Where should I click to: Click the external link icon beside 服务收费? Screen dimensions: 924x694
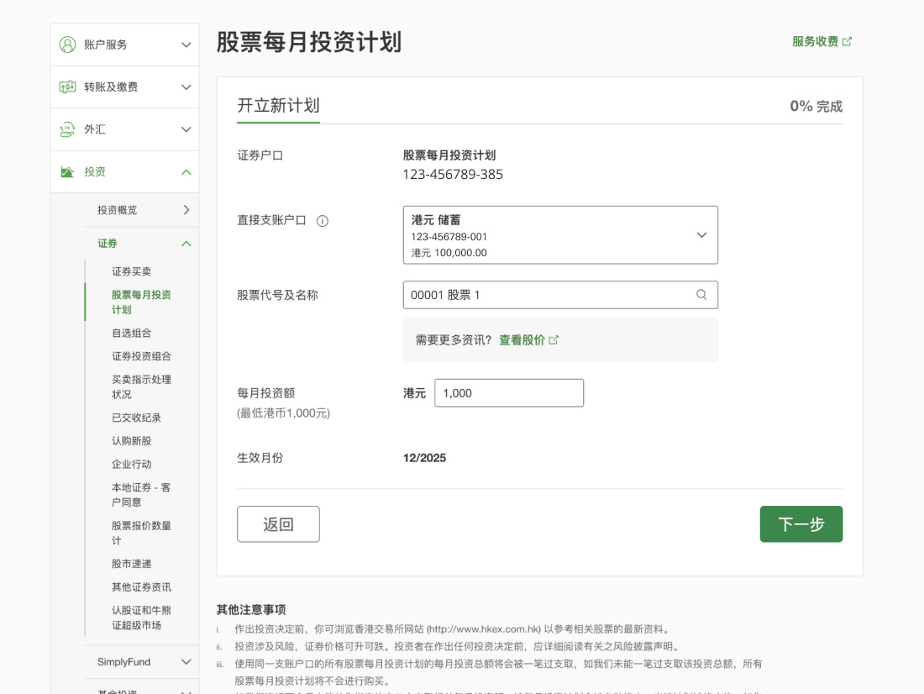tap(847, 41)
